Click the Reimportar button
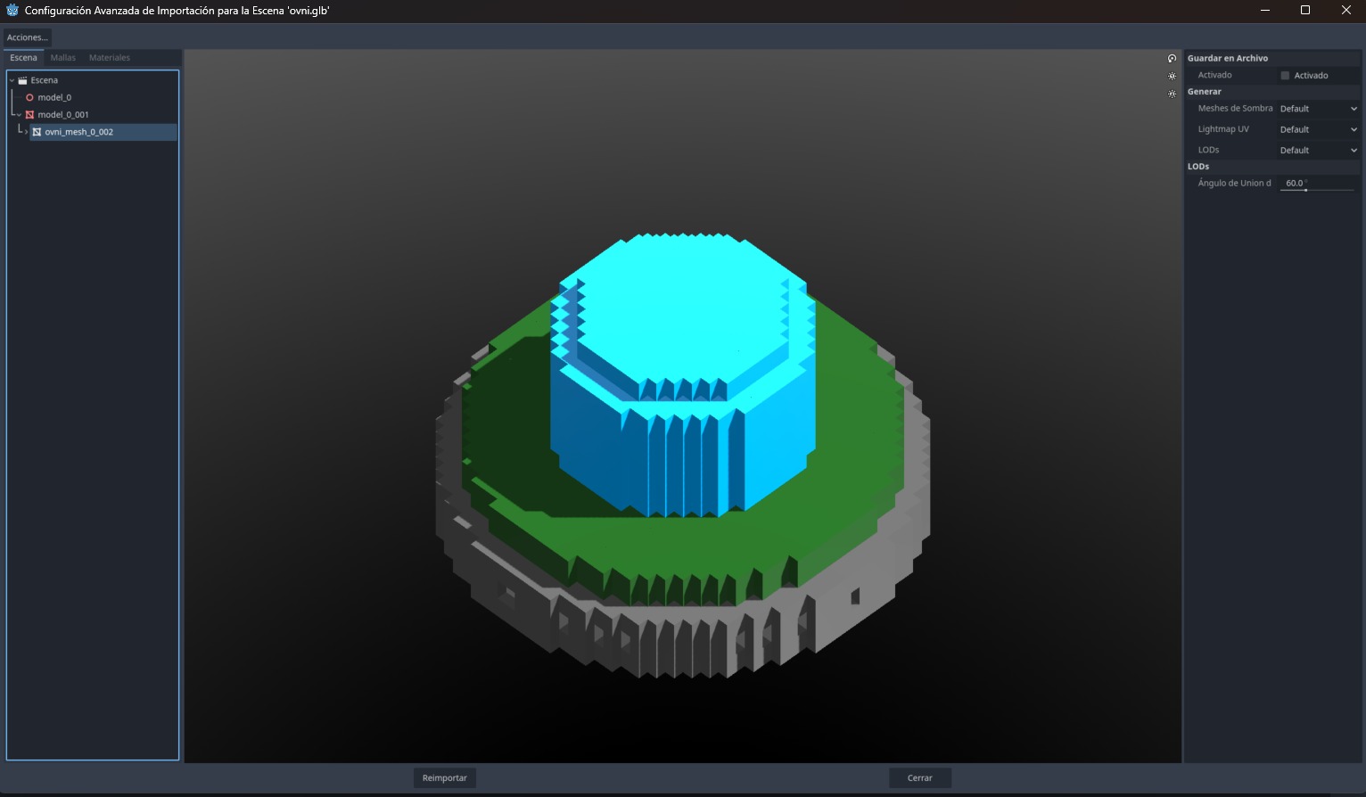The height and width of the screenshot is (797, 1366). click(444, 778)
